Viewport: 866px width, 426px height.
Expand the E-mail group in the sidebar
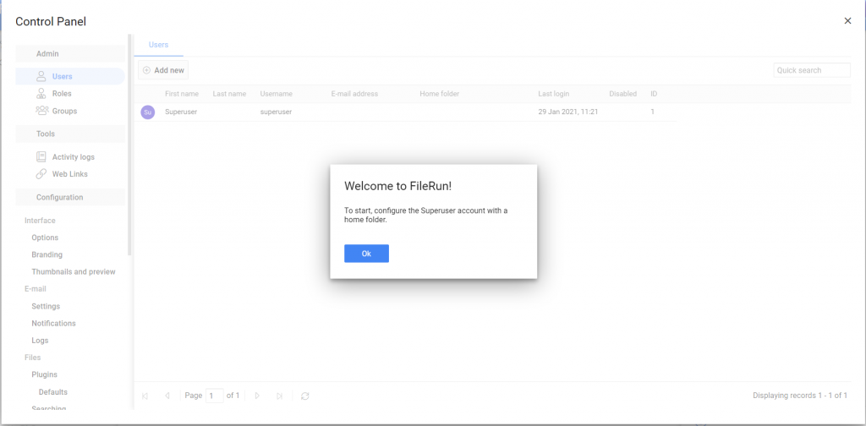click(36, 288)
